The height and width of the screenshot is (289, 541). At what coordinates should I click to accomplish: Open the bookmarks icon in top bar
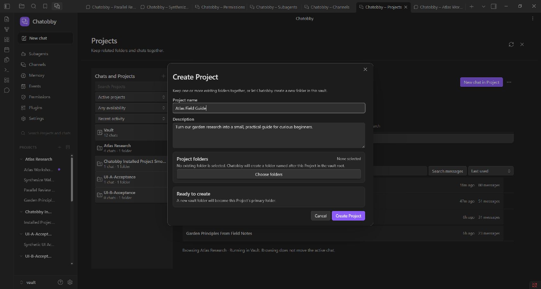(45, 6)
